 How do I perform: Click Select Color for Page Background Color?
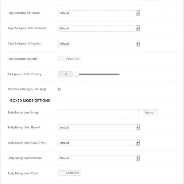click(73, 59)
